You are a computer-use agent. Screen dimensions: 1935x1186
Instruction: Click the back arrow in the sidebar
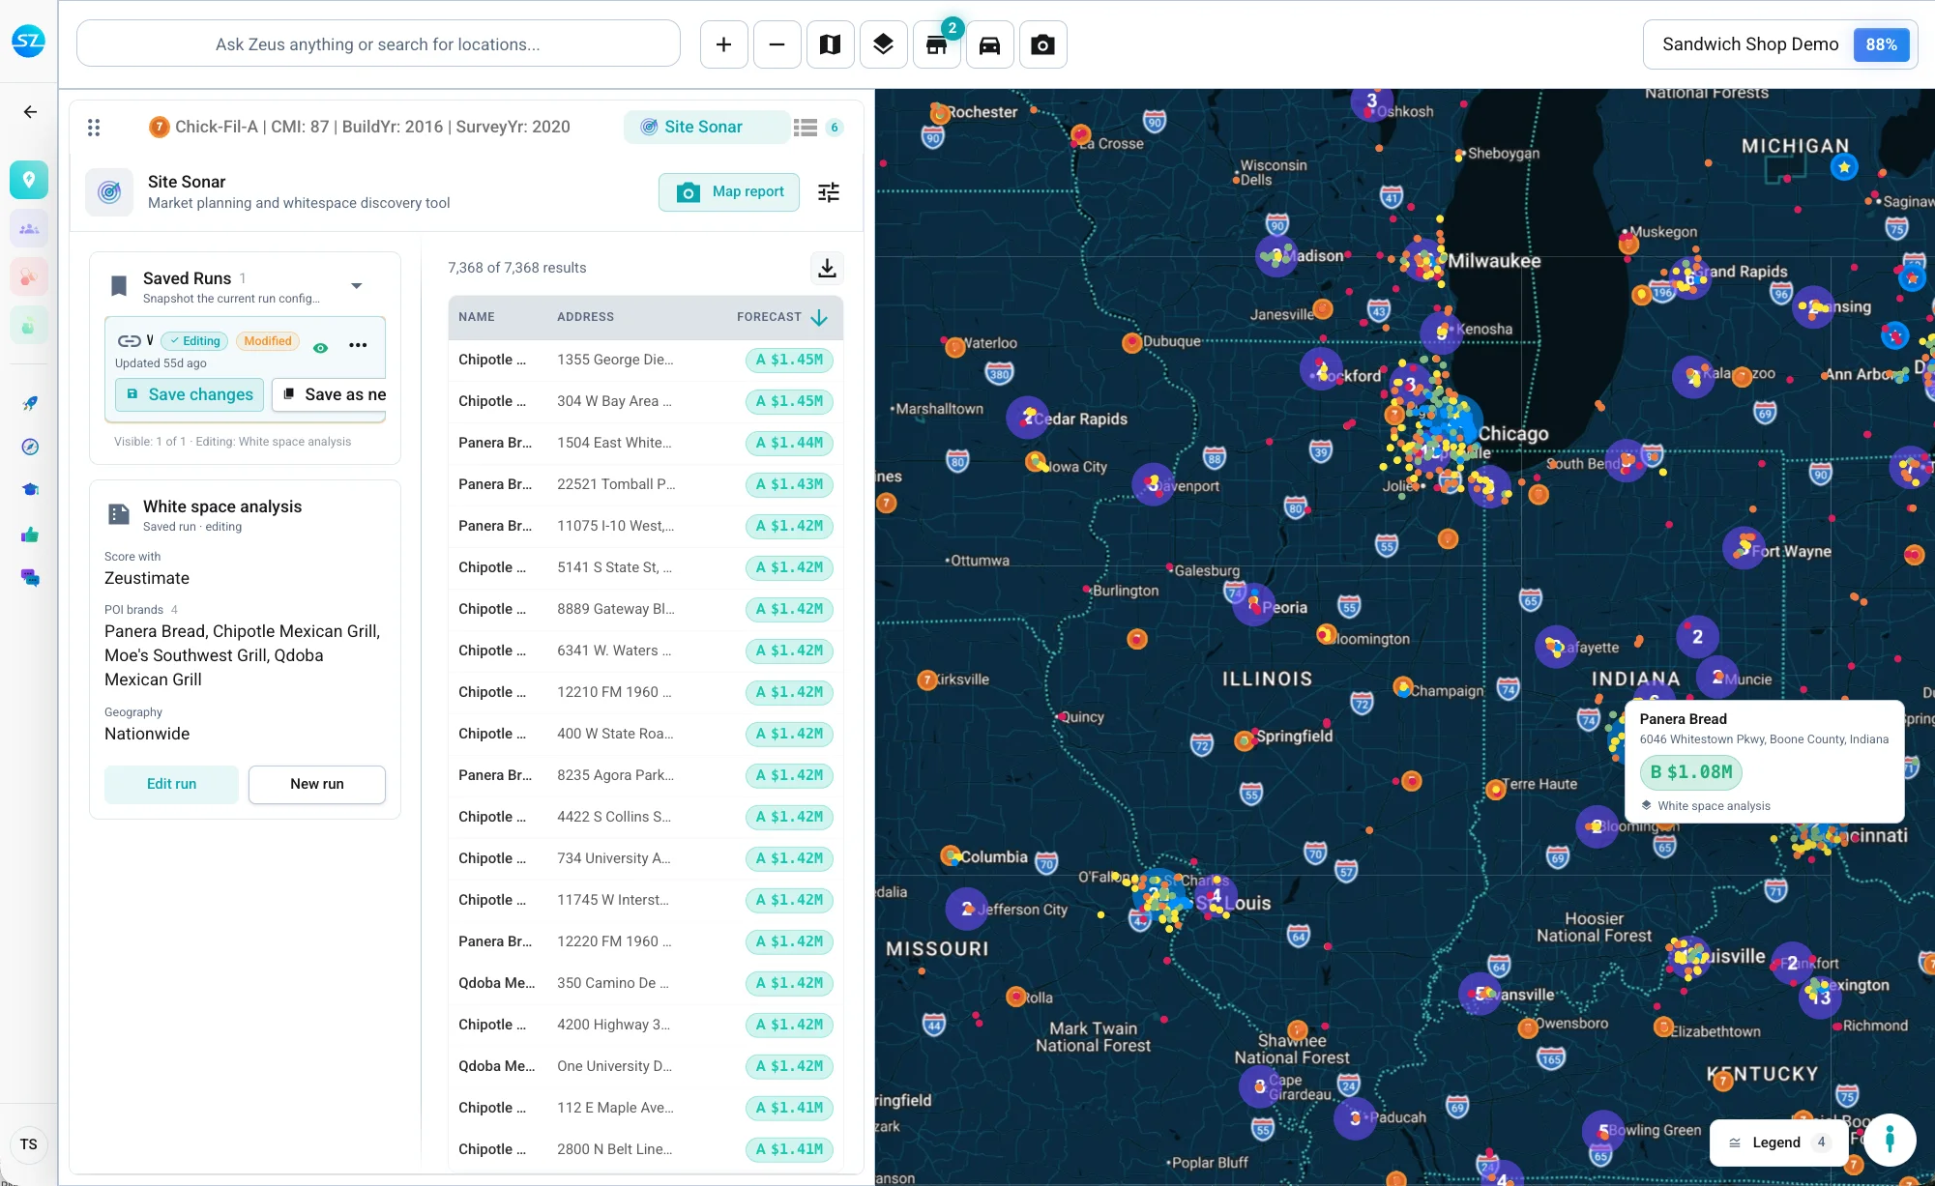(30, 112)
